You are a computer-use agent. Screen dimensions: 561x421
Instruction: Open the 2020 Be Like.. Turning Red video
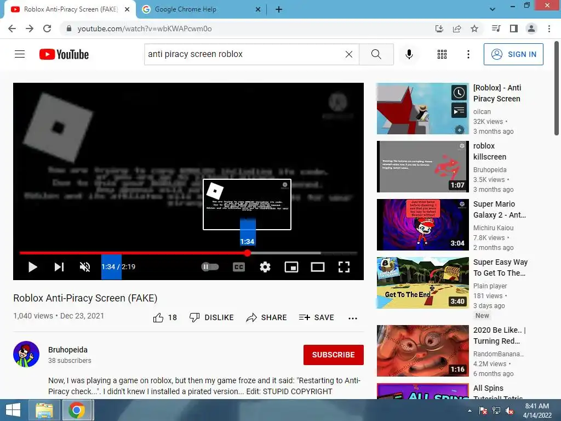(422, 350)
